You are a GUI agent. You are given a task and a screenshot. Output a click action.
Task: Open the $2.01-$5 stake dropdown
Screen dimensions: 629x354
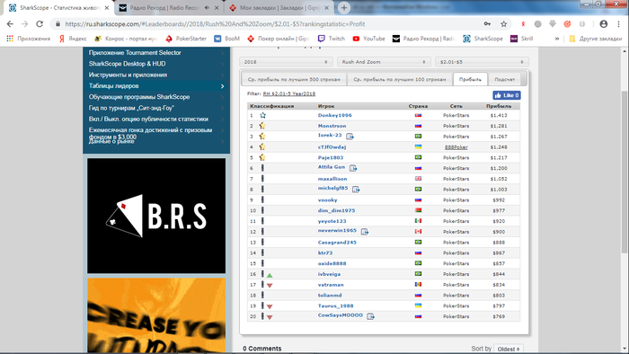482,62
